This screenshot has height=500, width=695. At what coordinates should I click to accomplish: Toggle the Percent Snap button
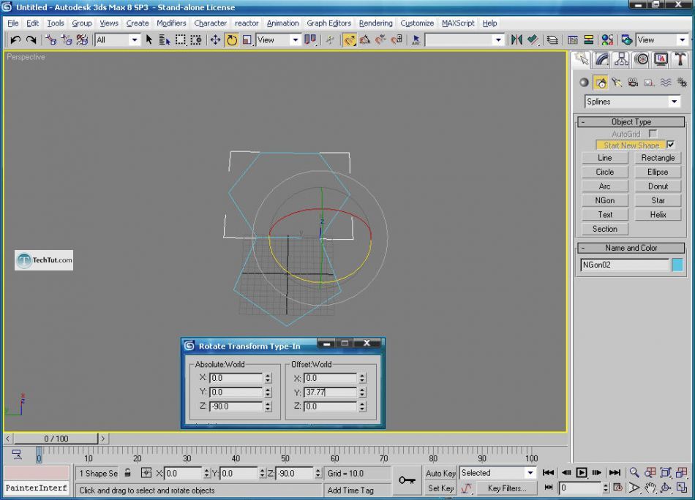point(380,40)
